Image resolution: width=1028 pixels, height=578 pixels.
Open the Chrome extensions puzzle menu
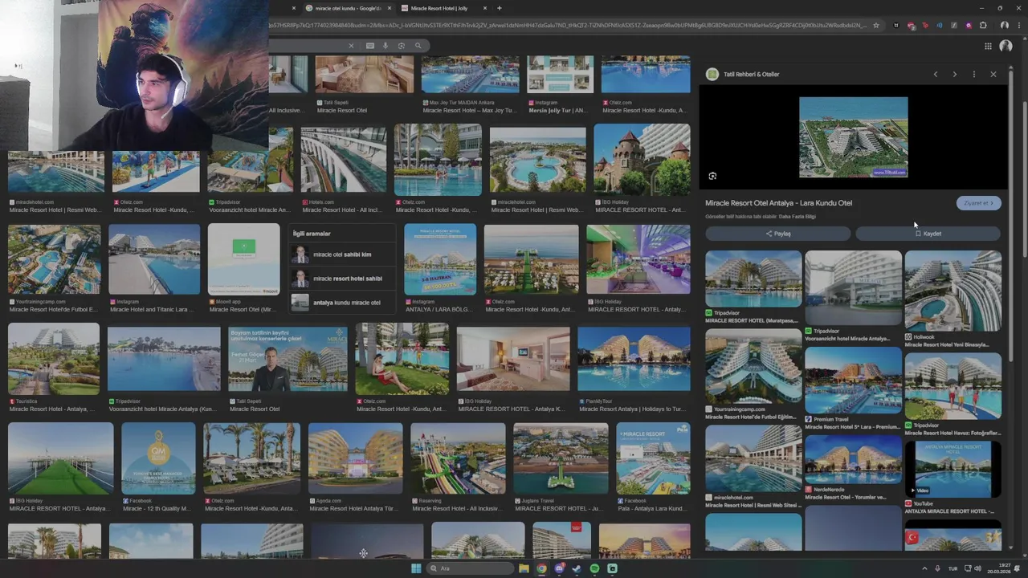[982, 25]
